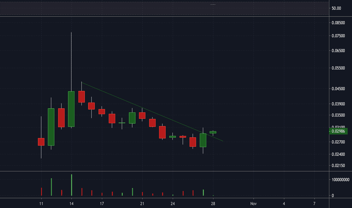Click the tall green candle above date 14
Screen dimensions: 352x208
tap(71, 109)
